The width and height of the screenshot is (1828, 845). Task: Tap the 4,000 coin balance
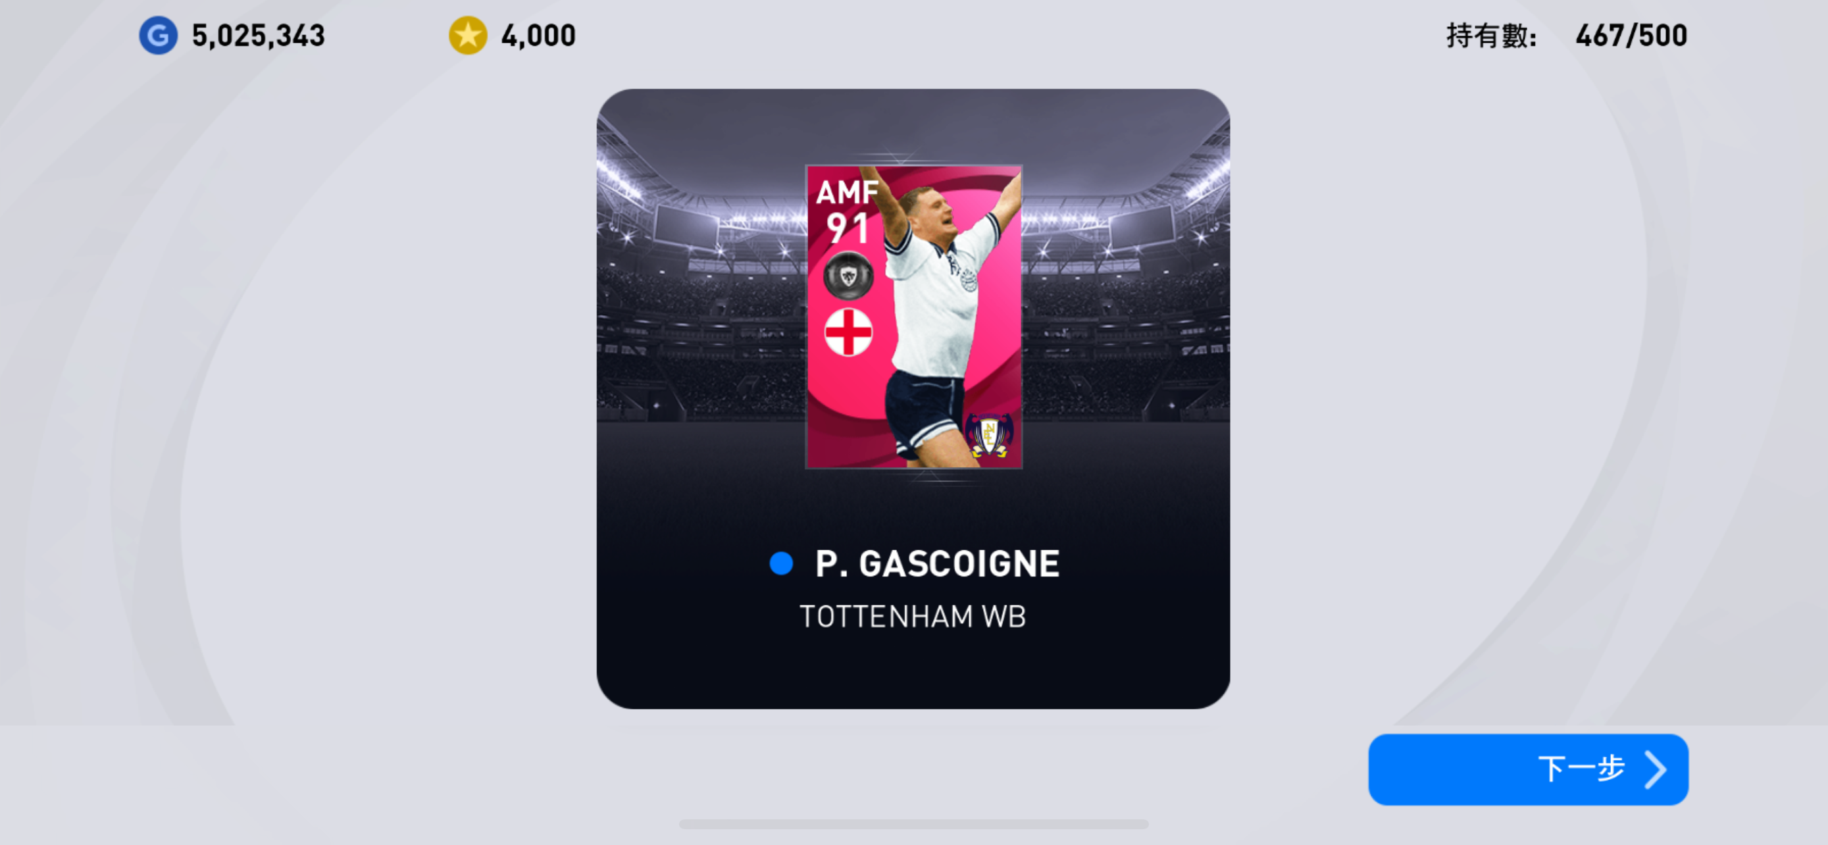pyautogui.click(x=538, y=36)
